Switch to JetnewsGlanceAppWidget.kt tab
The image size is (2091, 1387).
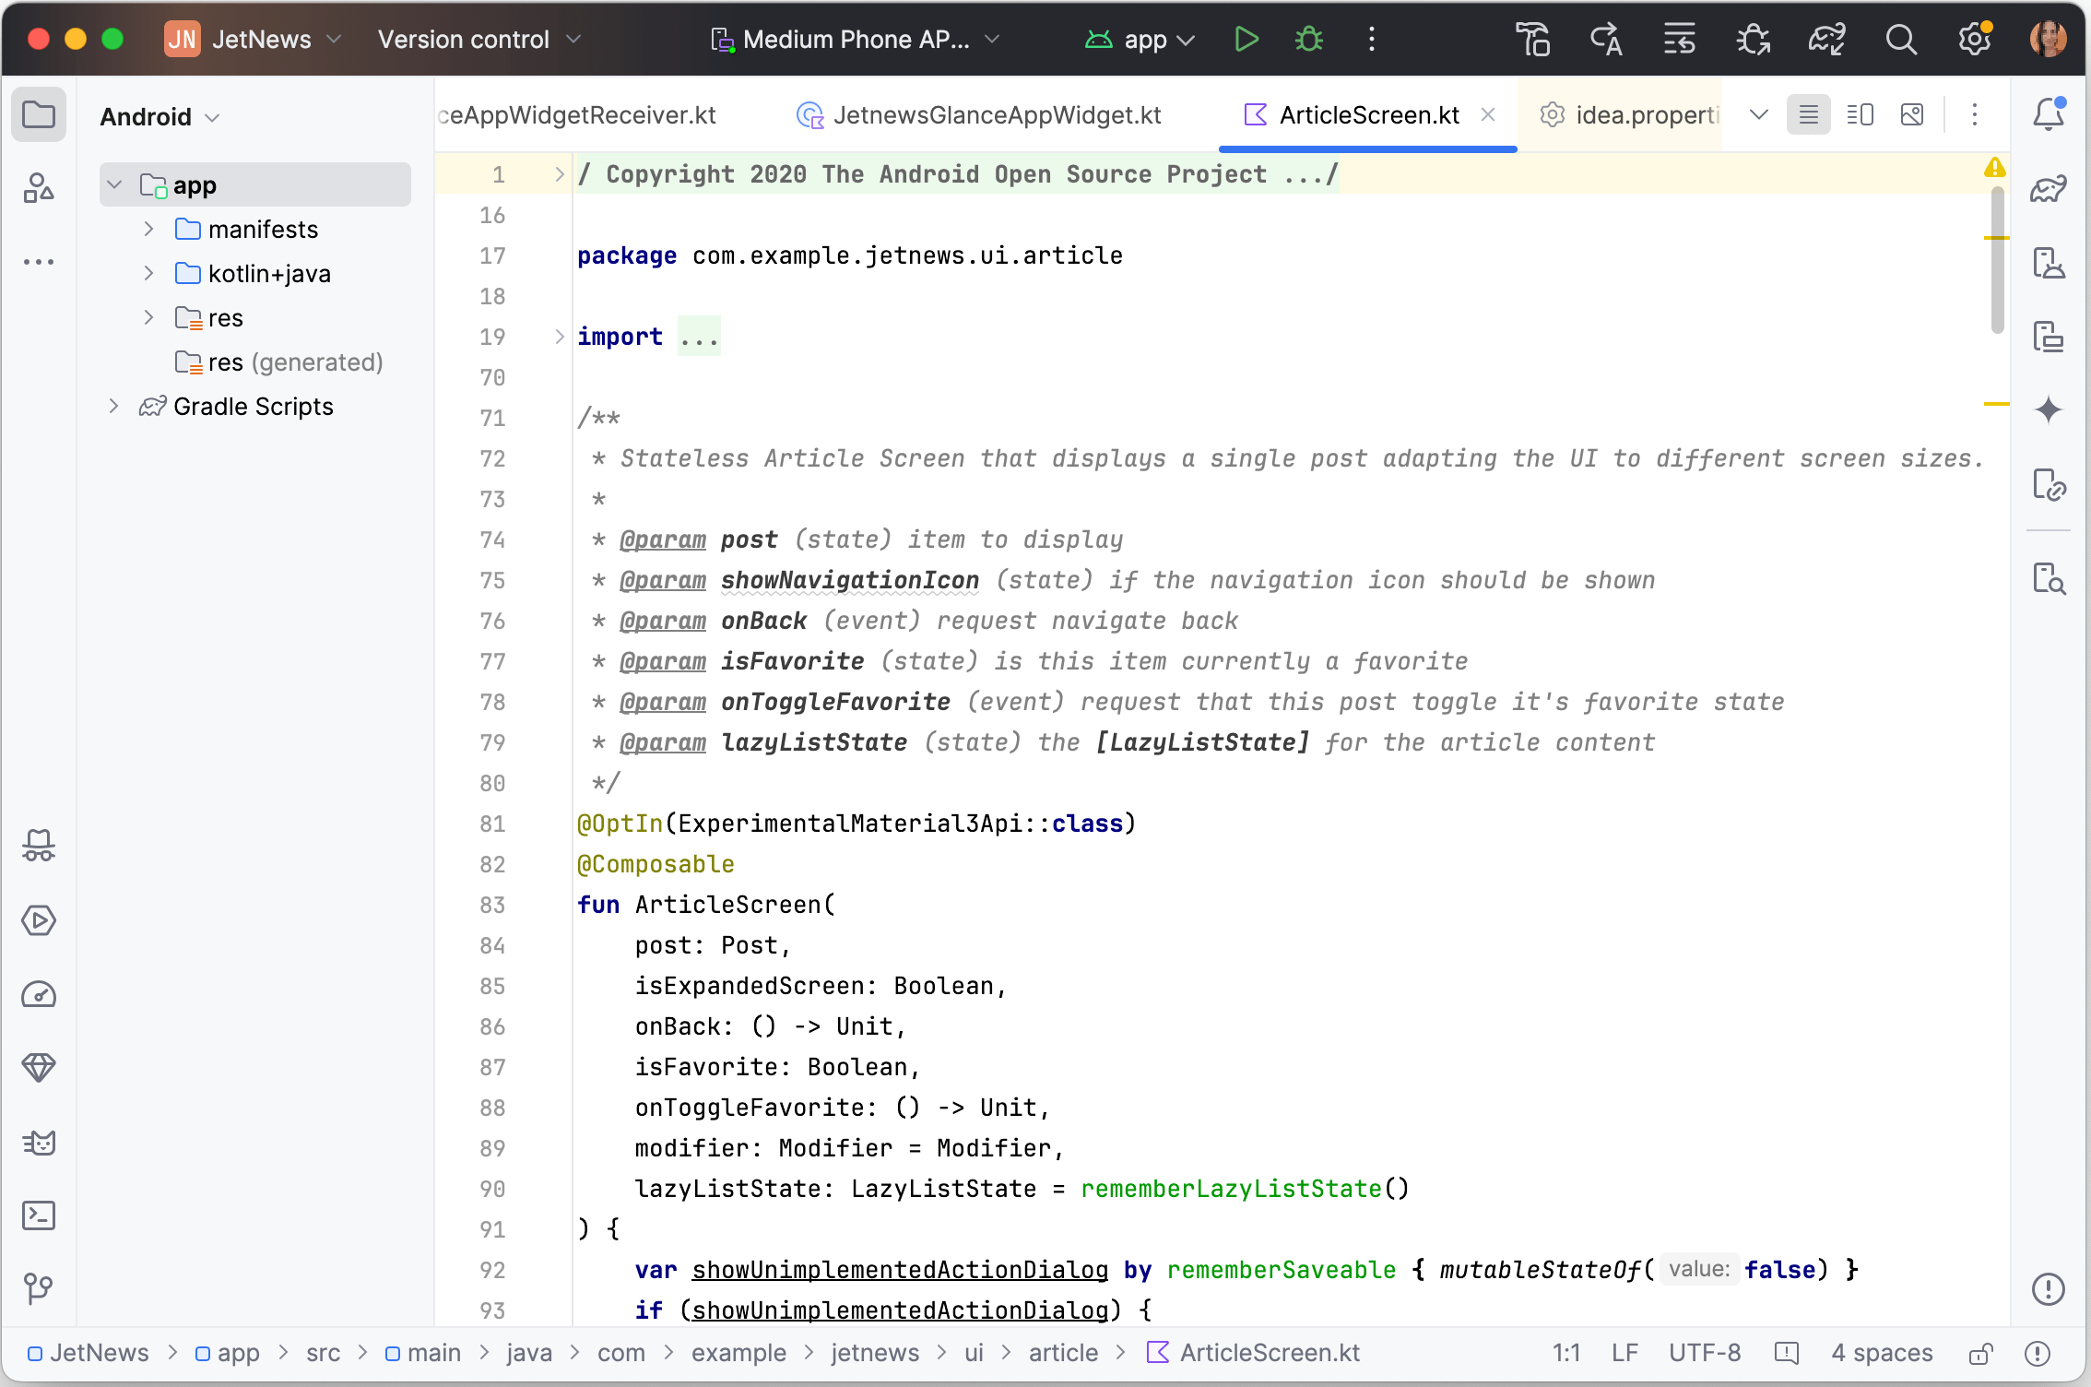point(979,114)
